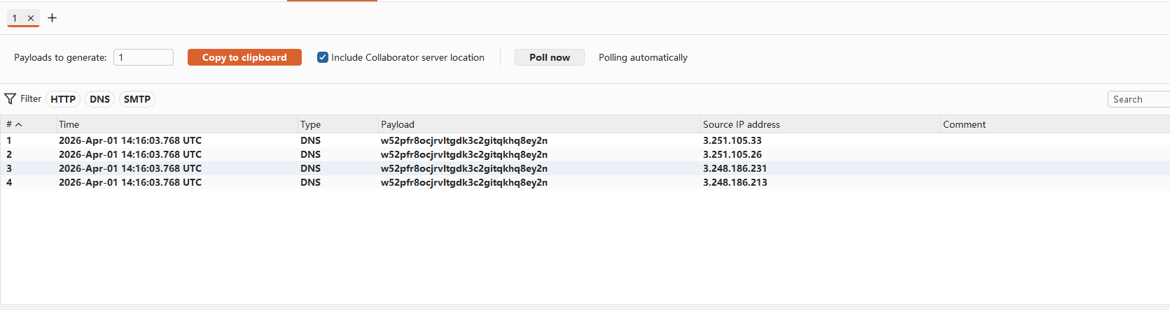Sort interactions by Time column
1170x310 pixels.
click(69, 124)
